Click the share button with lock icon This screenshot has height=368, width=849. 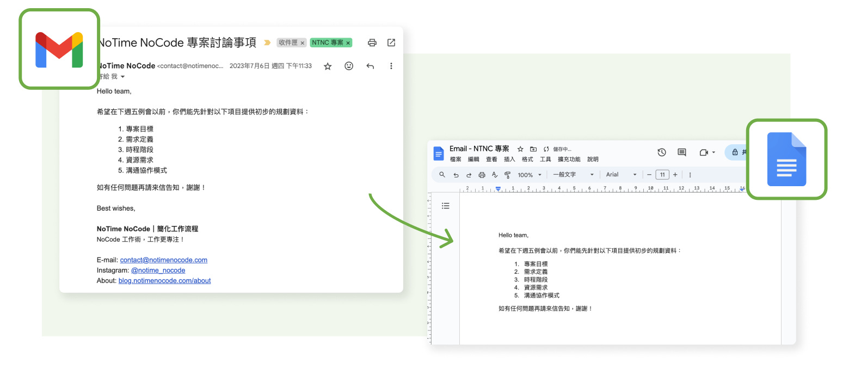(736, 152)
